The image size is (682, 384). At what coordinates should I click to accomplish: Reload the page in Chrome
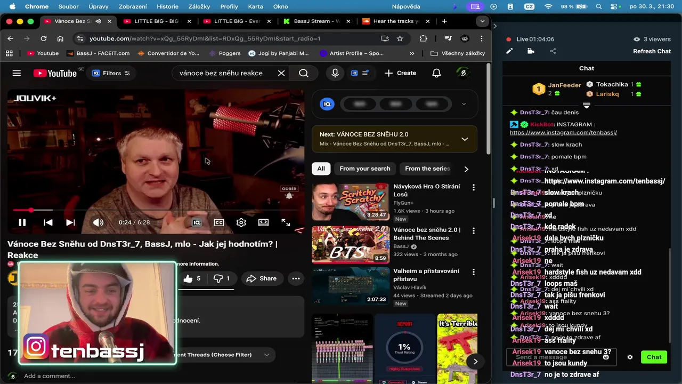pos(44,38)
